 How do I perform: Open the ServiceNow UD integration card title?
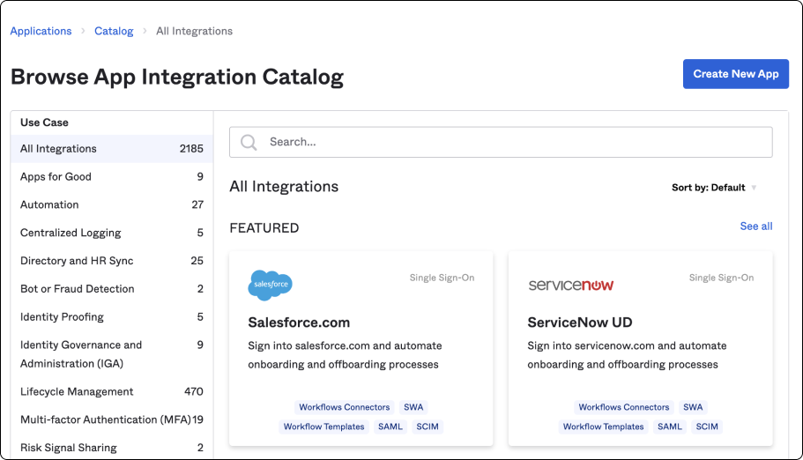click(579, 323)
